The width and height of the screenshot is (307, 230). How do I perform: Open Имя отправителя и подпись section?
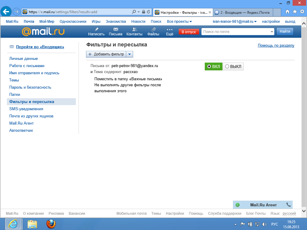34,73
